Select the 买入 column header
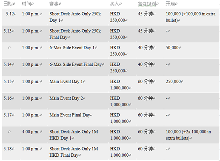This screenshot has height=161, width=220. pos(114,4)
